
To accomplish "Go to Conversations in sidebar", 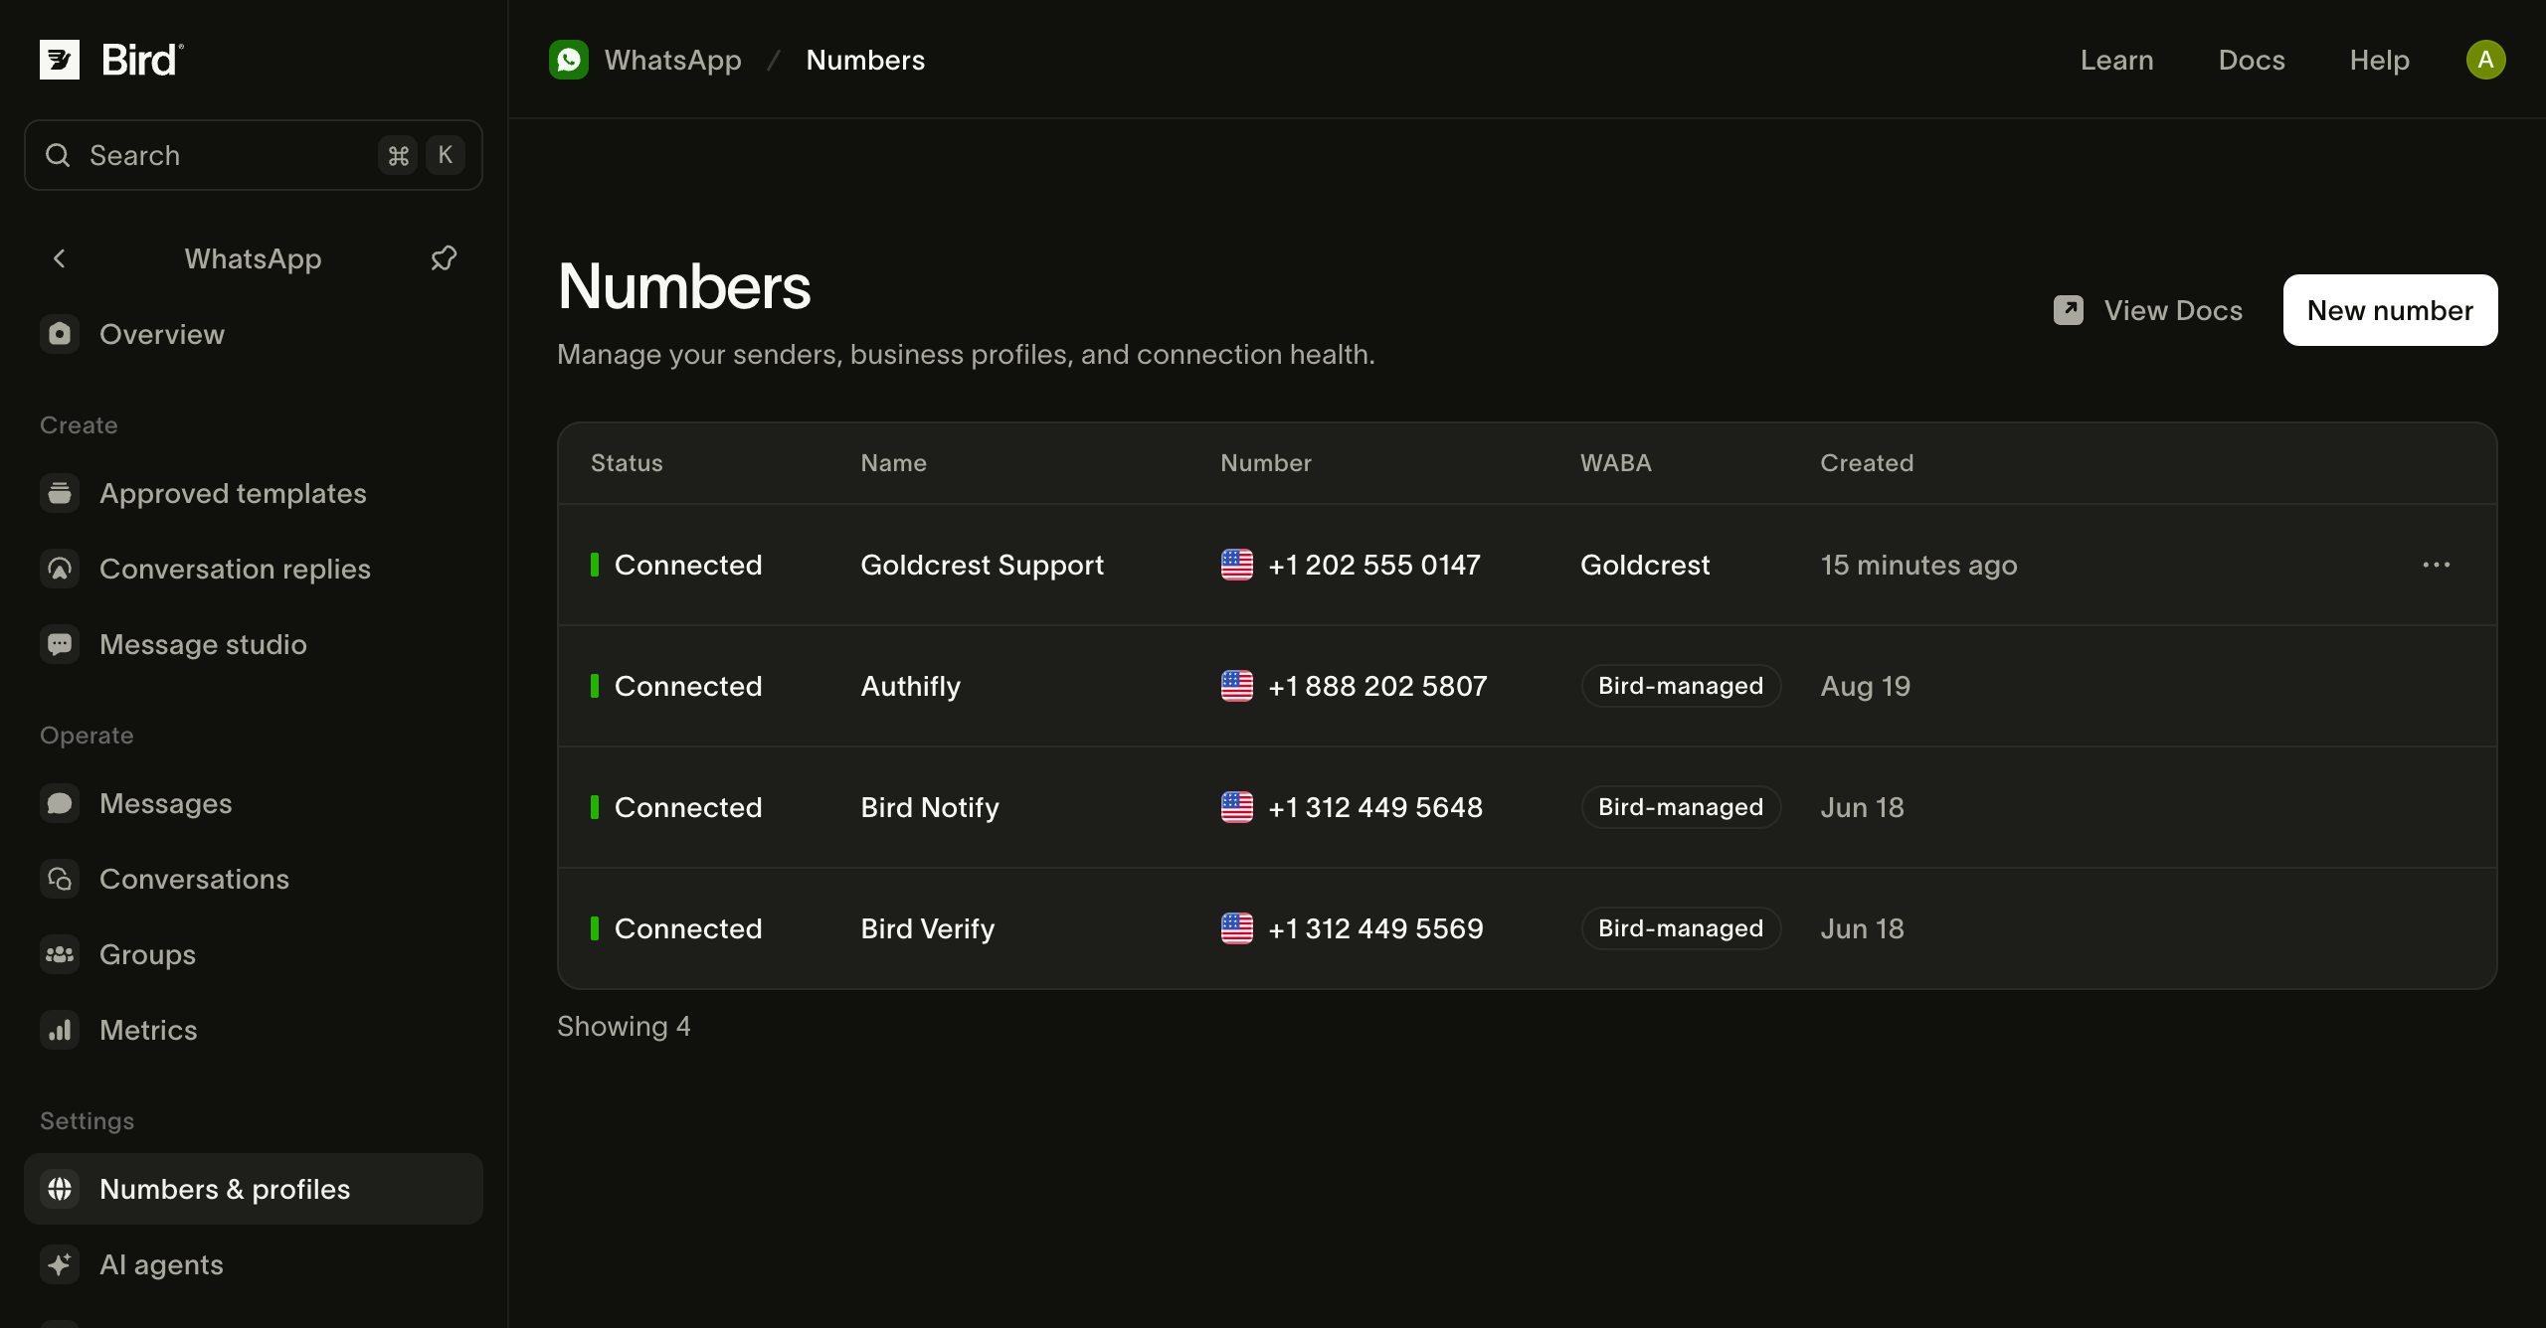I will [x=254, y=879].
